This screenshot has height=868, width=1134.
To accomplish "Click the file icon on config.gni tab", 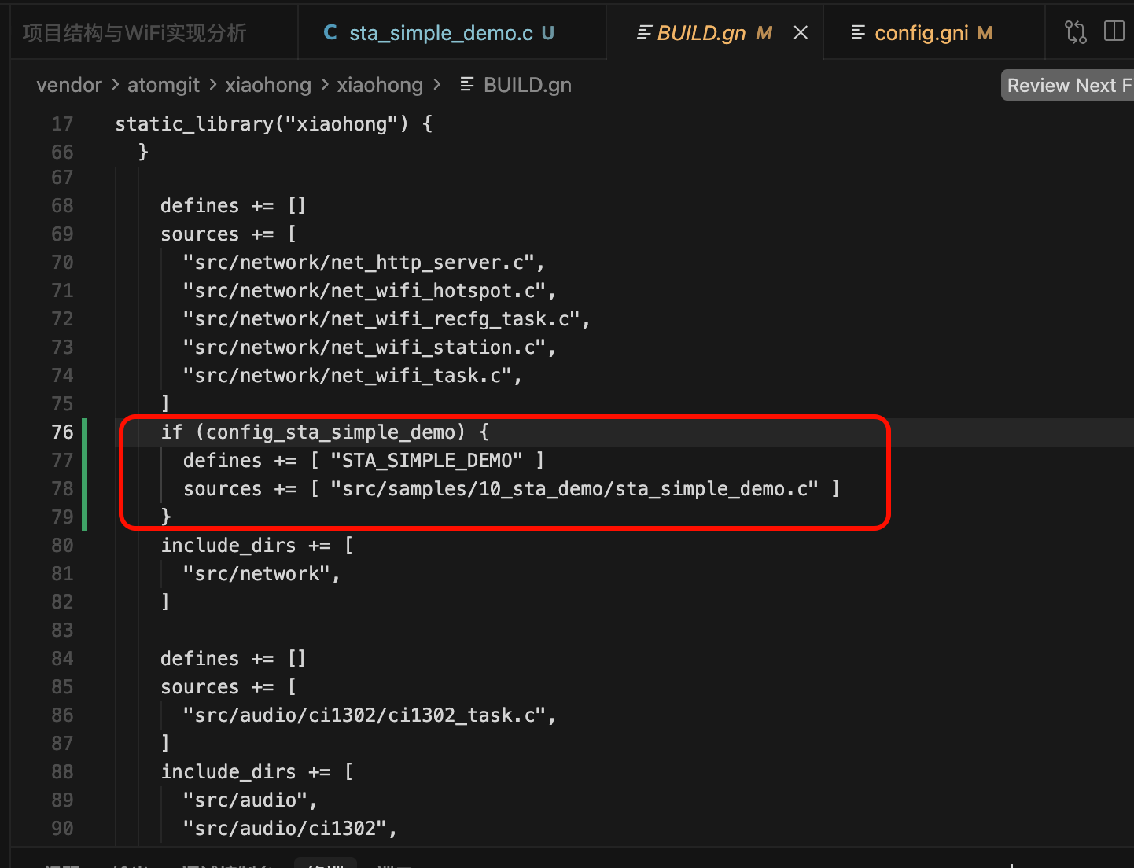I will (858, 32).
